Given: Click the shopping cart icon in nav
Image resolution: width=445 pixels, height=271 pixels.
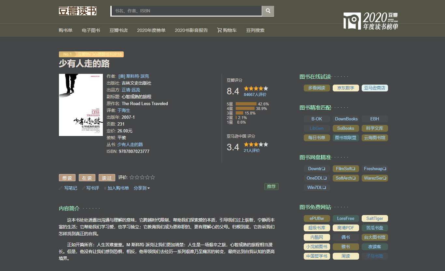Looking at the screenshot, I should (x=220, y=30).
